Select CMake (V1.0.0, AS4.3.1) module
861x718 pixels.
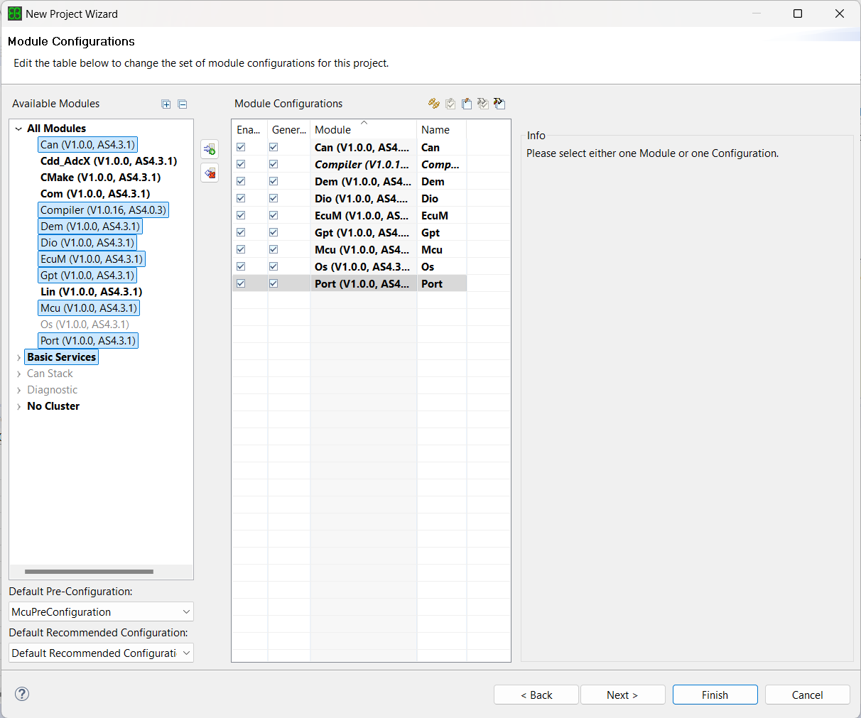pyautogui.click(x=100, y=178)
